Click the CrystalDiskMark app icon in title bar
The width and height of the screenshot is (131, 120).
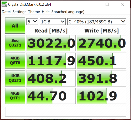point(4,4)
